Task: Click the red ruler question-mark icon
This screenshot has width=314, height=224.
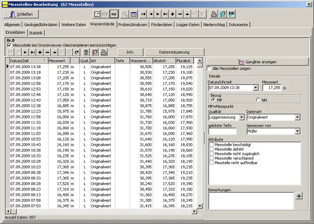Action: tap(95, 52)
